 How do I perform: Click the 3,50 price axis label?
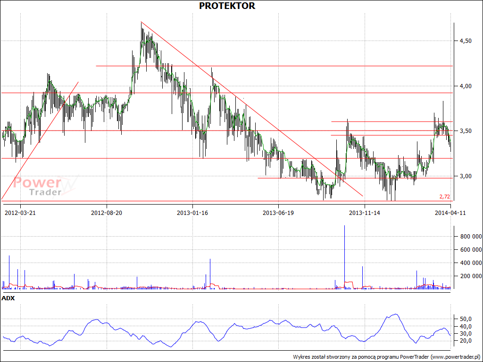coord(465,131)
